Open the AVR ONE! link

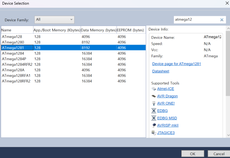coord(166,103)
